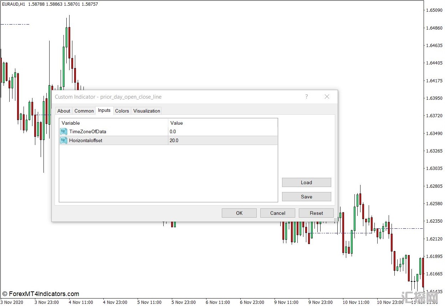Click the Save button
The width and height of the screenshot is (445, 306).
tap(306, 197)
